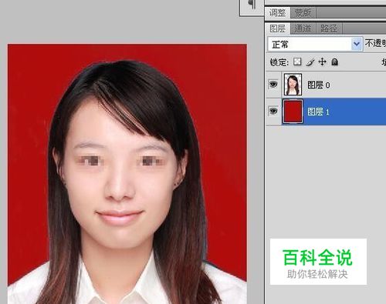
Task: Hide 图层 1 with its eye icon
Action: click(273, 111)
